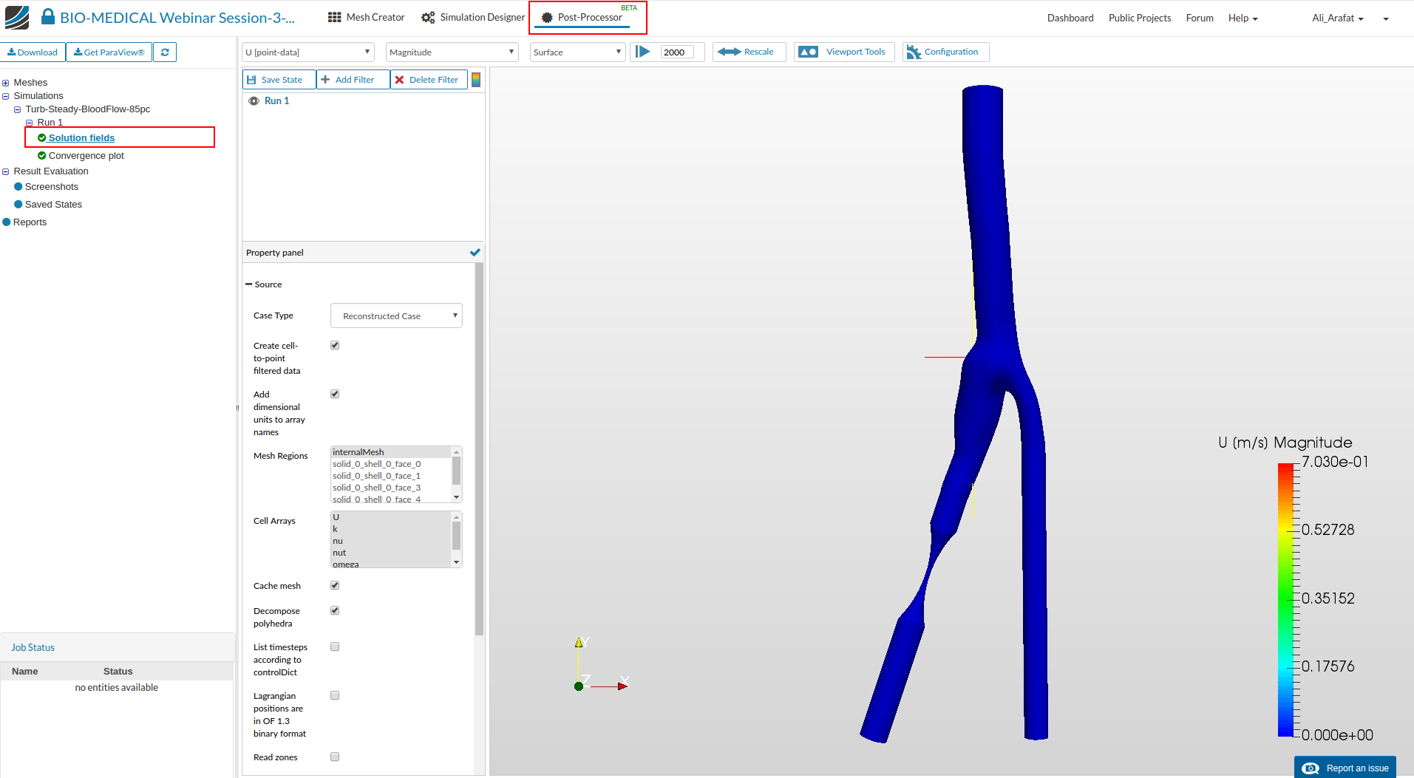Screen dimensions: 1414x778
Task: Click the Save State disk icon
Action: [252, 80]
